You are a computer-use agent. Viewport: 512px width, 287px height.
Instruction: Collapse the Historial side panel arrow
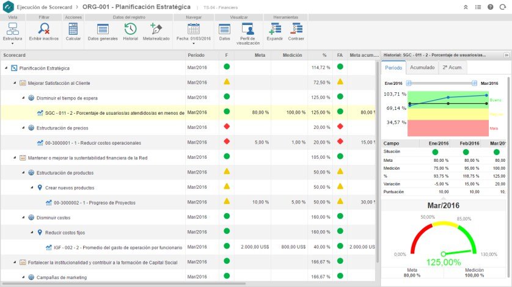click(x=507, y=55)
